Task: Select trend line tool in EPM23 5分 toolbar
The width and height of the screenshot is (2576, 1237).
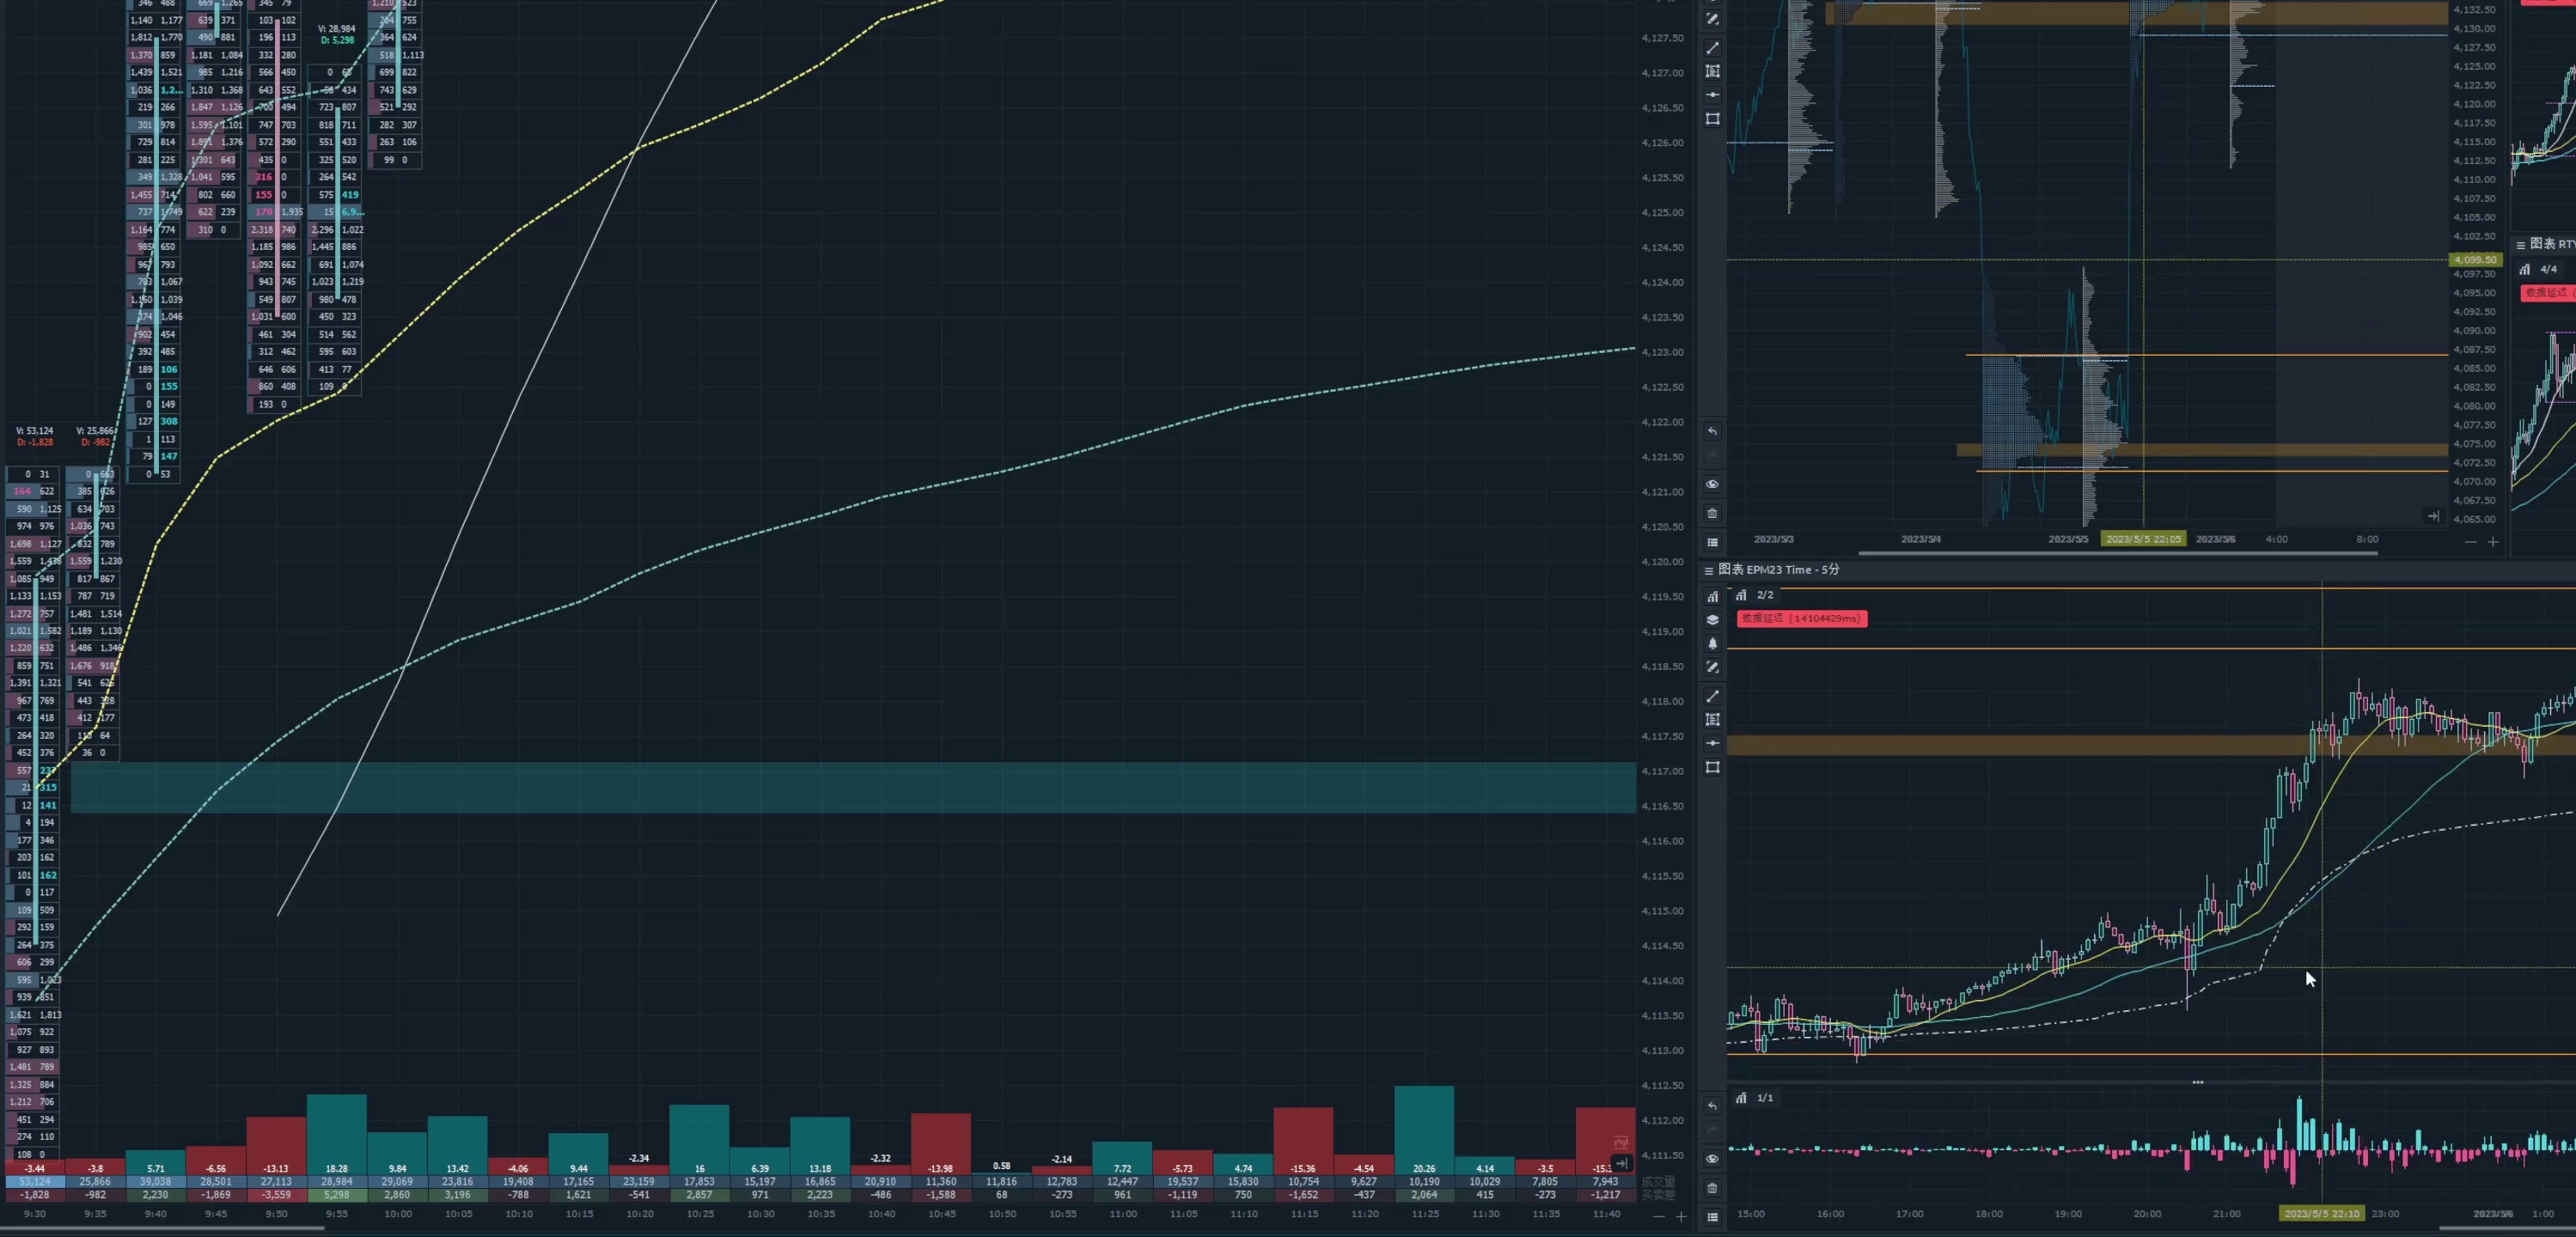Action: click(1712, 696)
